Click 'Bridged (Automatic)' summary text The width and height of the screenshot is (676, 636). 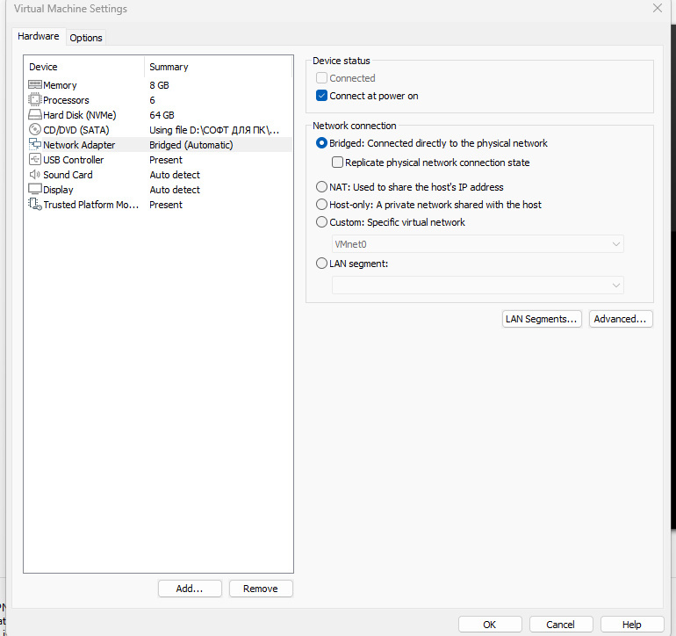point(191,145)
